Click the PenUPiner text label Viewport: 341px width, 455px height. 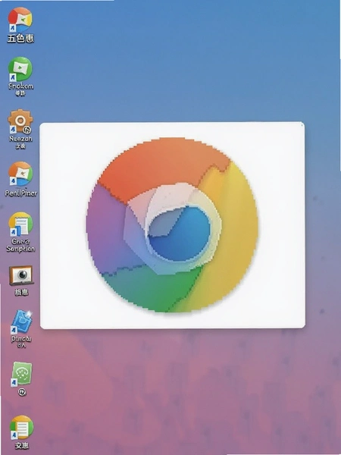point(21,193)
